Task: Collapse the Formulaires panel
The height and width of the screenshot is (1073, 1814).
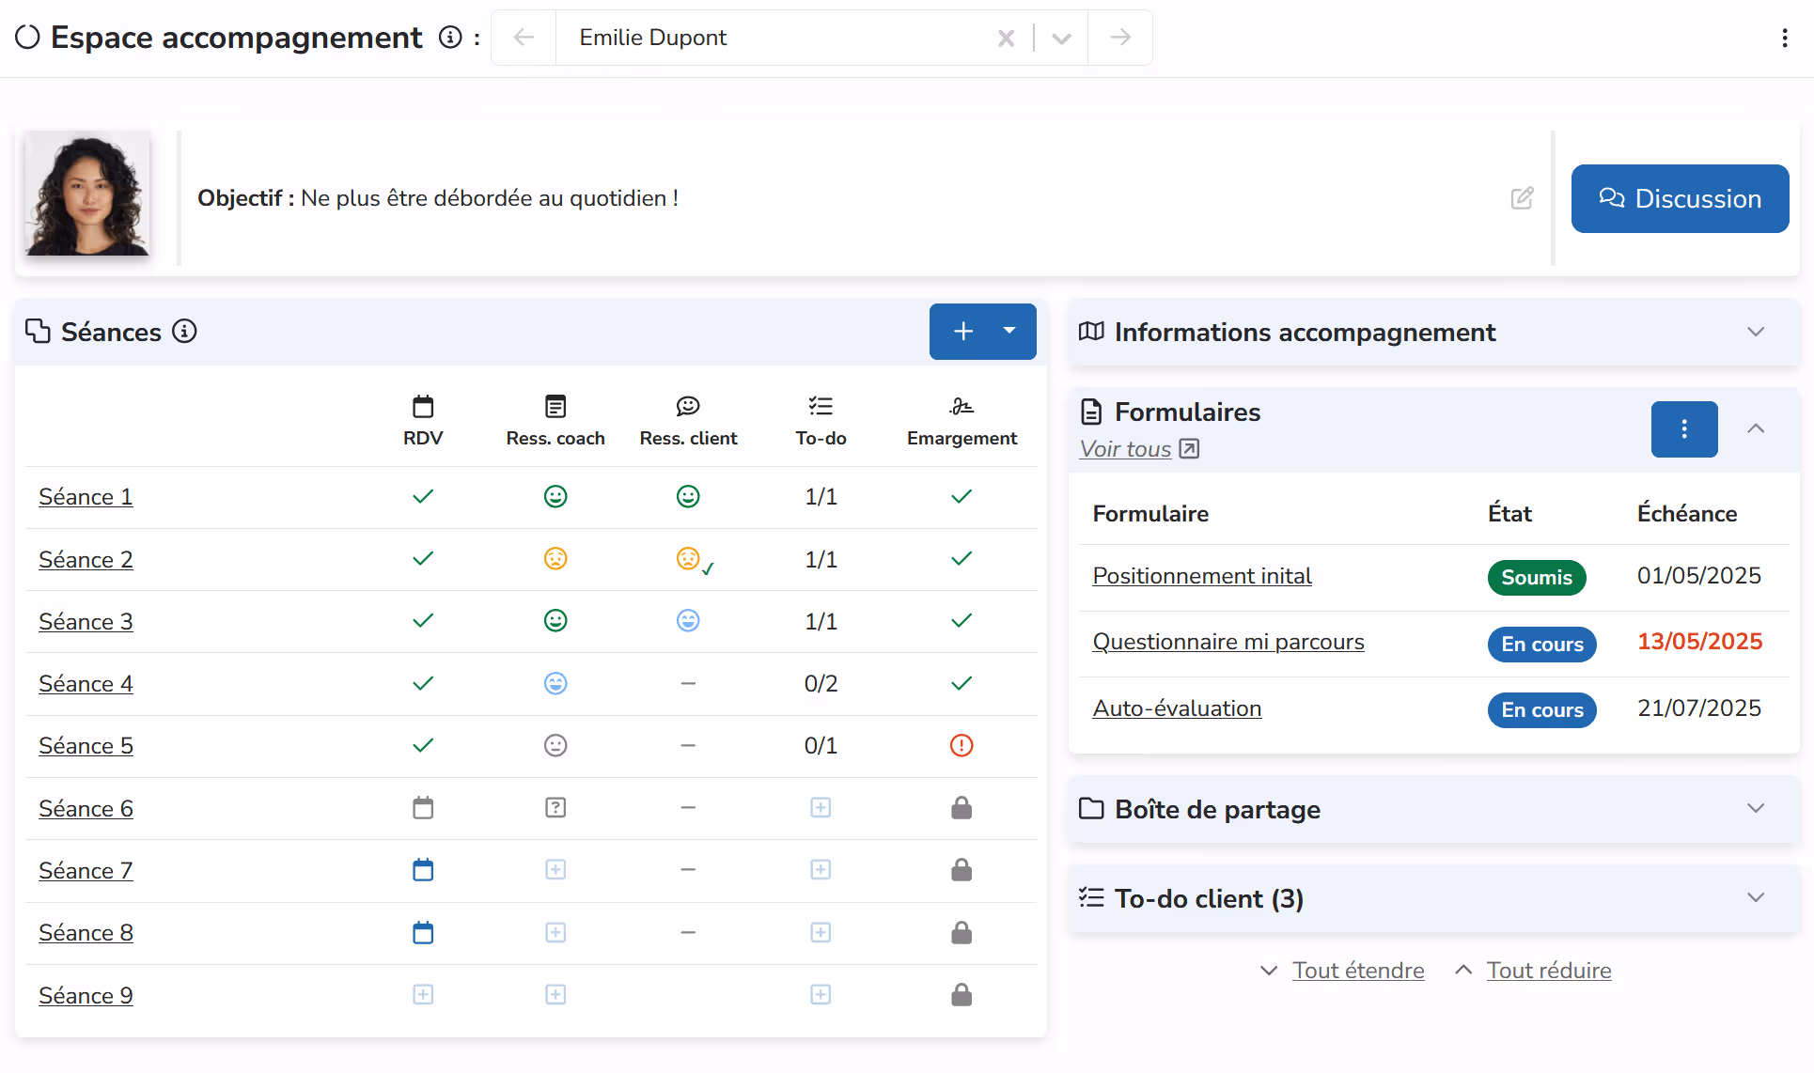Action: (1755, 428)
